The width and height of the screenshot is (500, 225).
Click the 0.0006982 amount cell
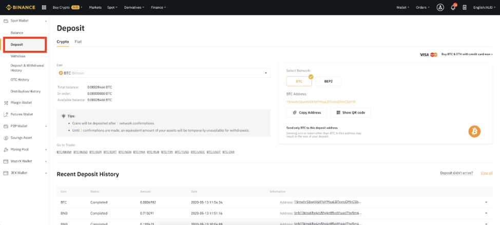148,202
